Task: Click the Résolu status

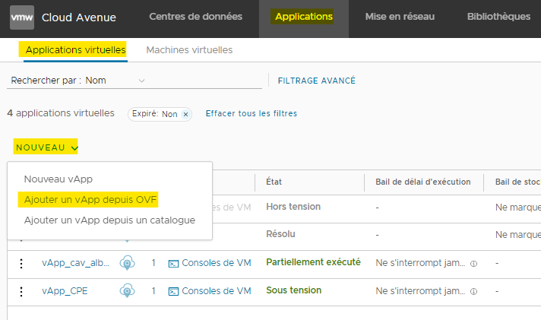Action: pos(280,234)
